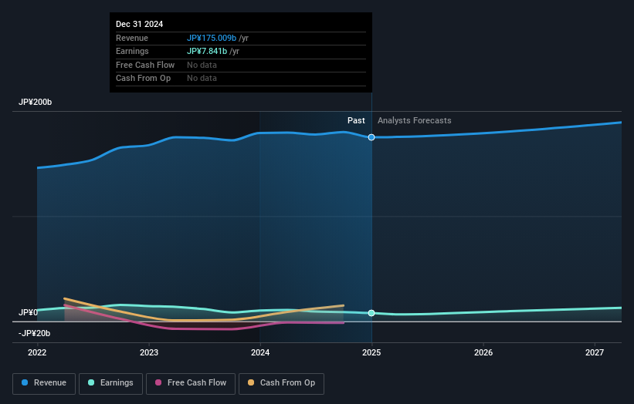Click the teal Earnings legend dot
The height and width of the screenshot is (404, 634).
(91, 382)
